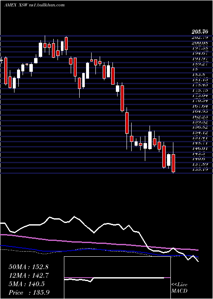Click the 135.19 price axis label

(x=199, y=169)
